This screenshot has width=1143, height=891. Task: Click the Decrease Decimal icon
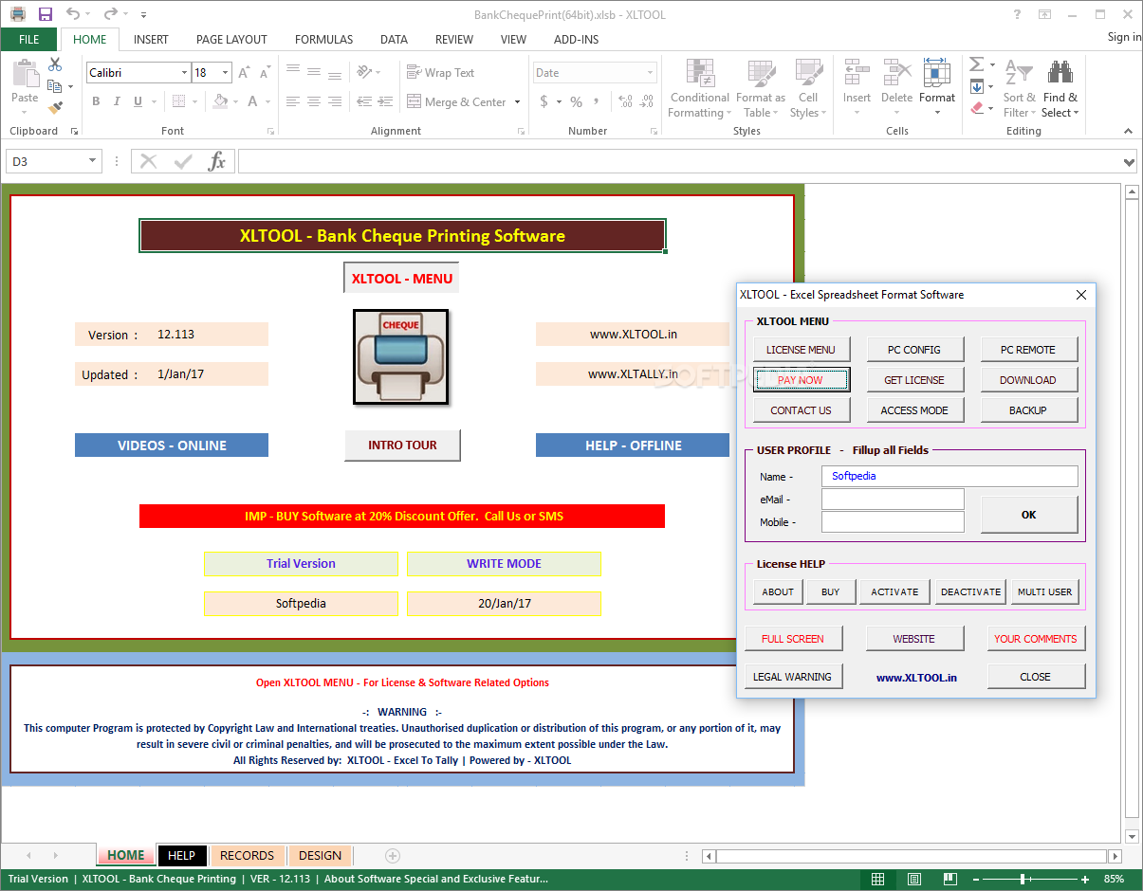(x=648, y=101)
